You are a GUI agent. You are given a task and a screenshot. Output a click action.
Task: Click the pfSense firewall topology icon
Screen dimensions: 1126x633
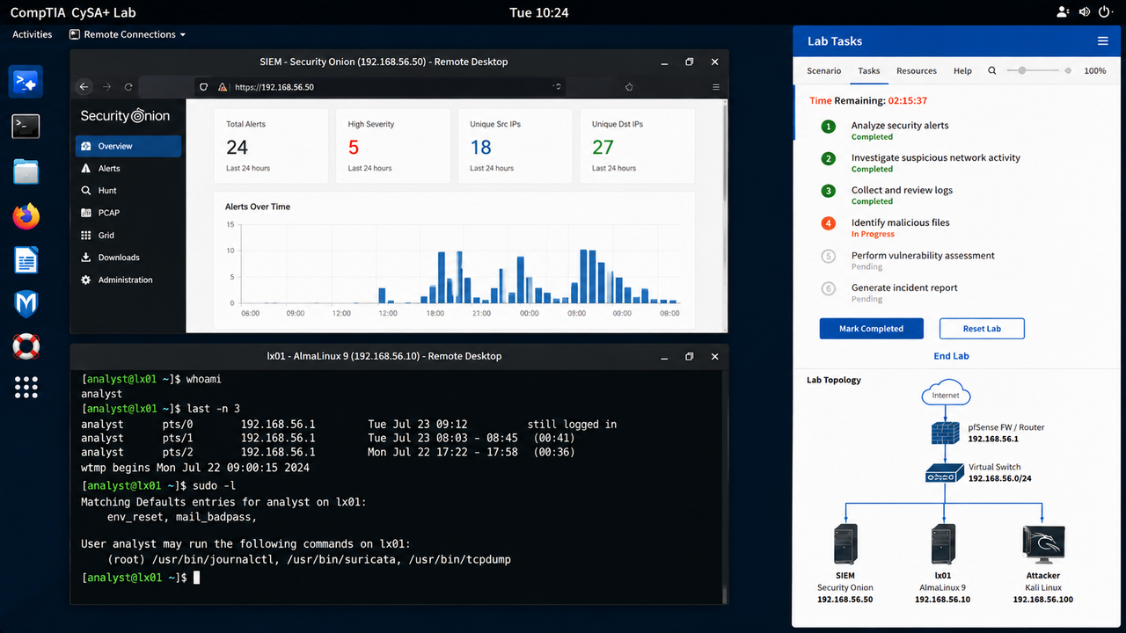pos(945,432)
